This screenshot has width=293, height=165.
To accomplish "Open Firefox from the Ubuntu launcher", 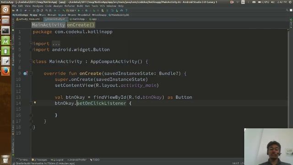I will 5,71.
